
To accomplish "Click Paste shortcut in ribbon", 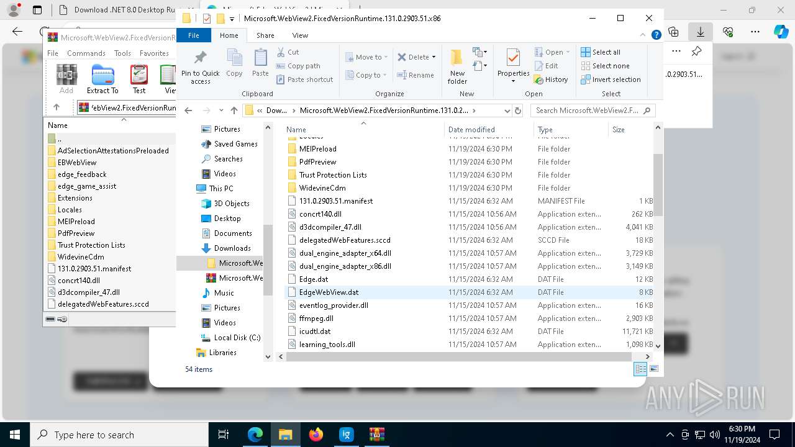I will pos(305,79).
